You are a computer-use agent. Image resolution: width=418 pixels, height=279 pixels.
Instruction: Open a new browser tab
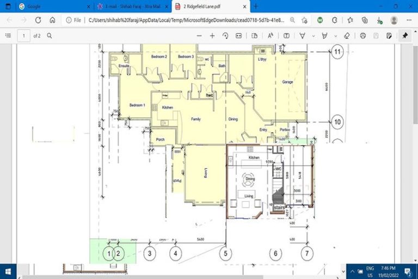click(256, 6)
